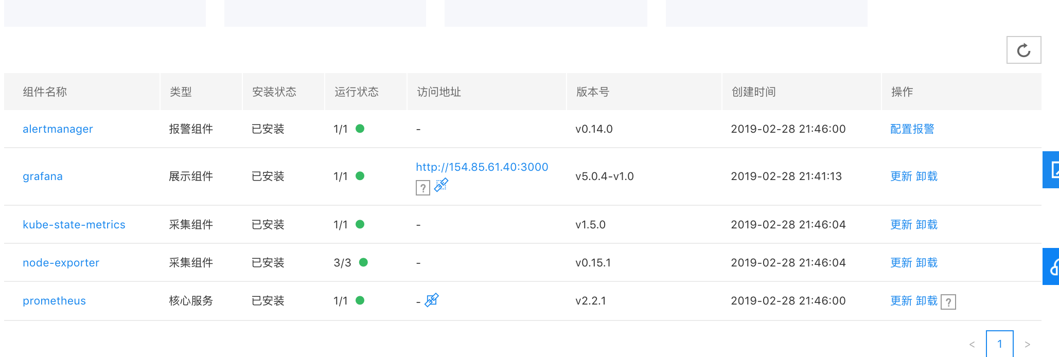The width and height of the screenshot is (1059, 357).
Task: Click version v5.0.4-v1.0 cell
Action: (605, 176)
